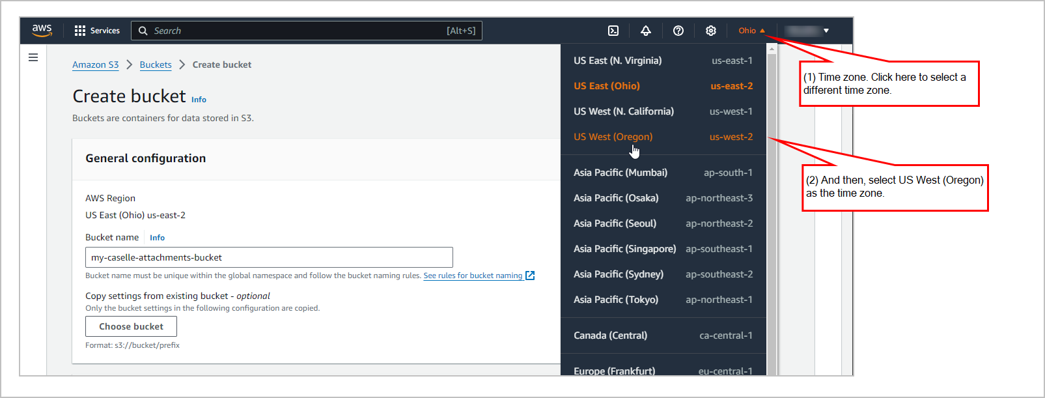Open the Services grid menu
This screenshot has height=398, width=1045.
tap(97, 31)
